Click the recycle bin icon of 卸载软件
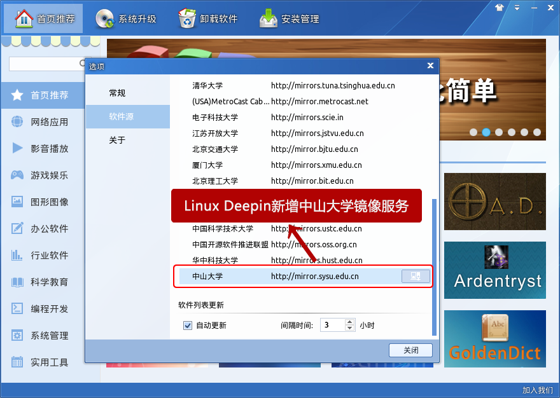The image size is (560, 398). tap(187, 18)
